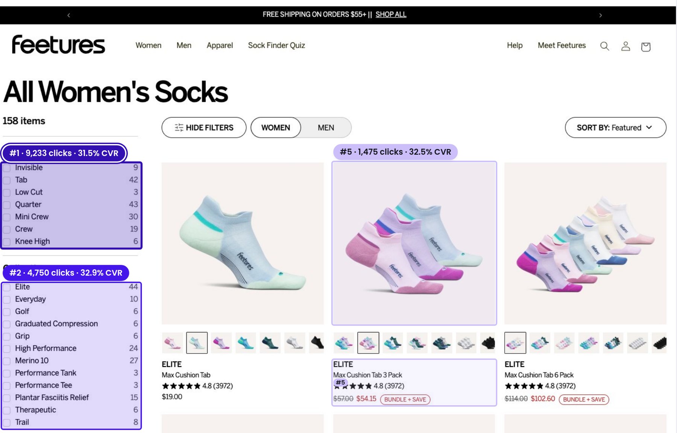The image size is (677, 433).
Task: Open the Sort By Featured dropdown
Action: 615,128
